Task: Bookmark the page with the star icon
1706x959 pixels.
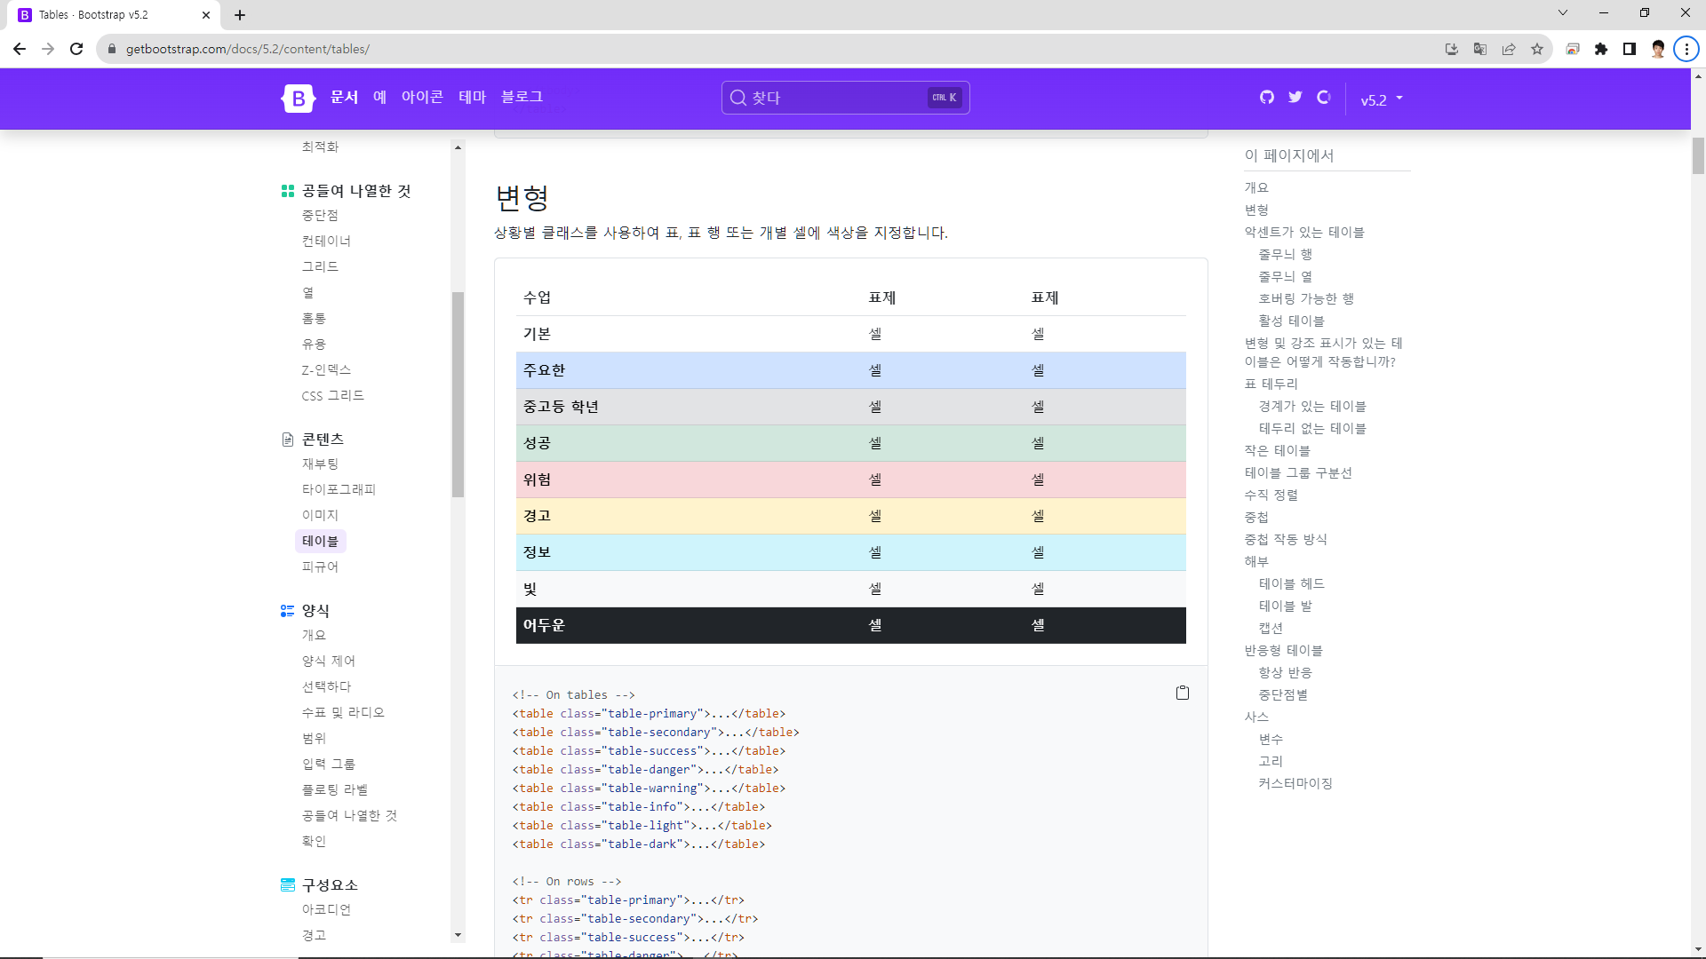Action: coord(1537,49)
